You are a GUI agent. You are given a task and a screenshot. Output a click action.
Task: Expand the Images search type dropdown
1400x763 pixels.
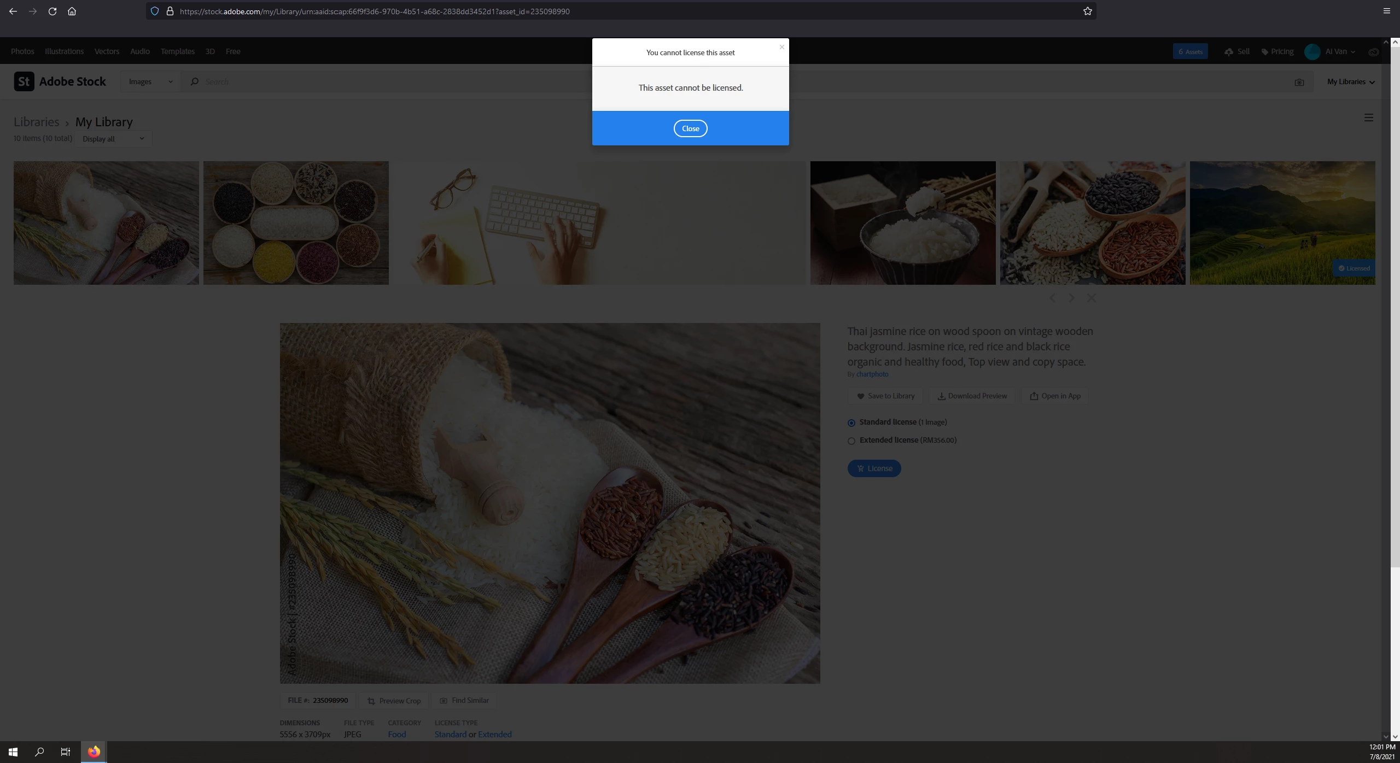[150, 82]
